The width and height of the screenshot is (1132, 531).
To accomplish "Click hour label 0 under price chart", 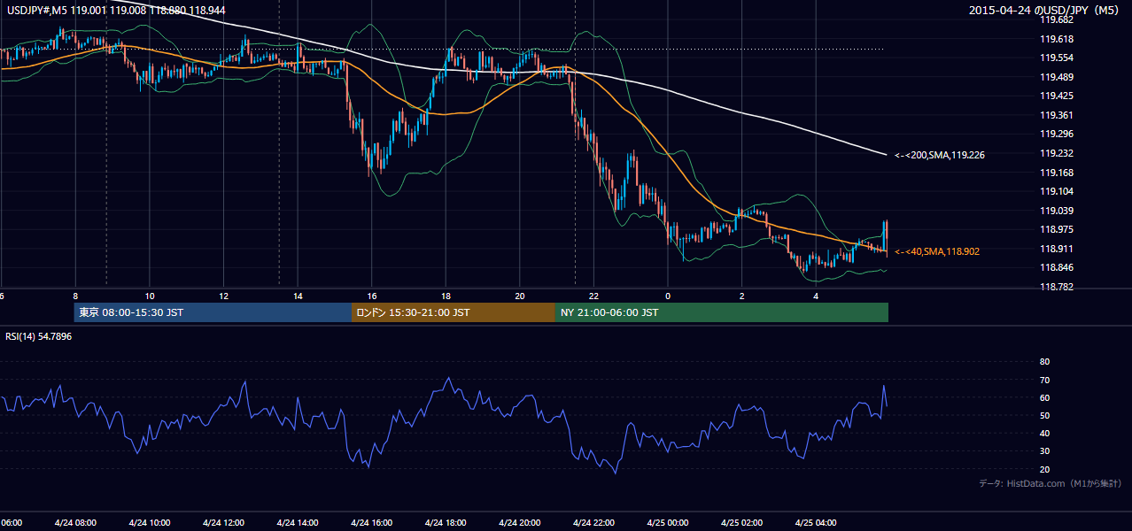I will click(x=668, y=296).
